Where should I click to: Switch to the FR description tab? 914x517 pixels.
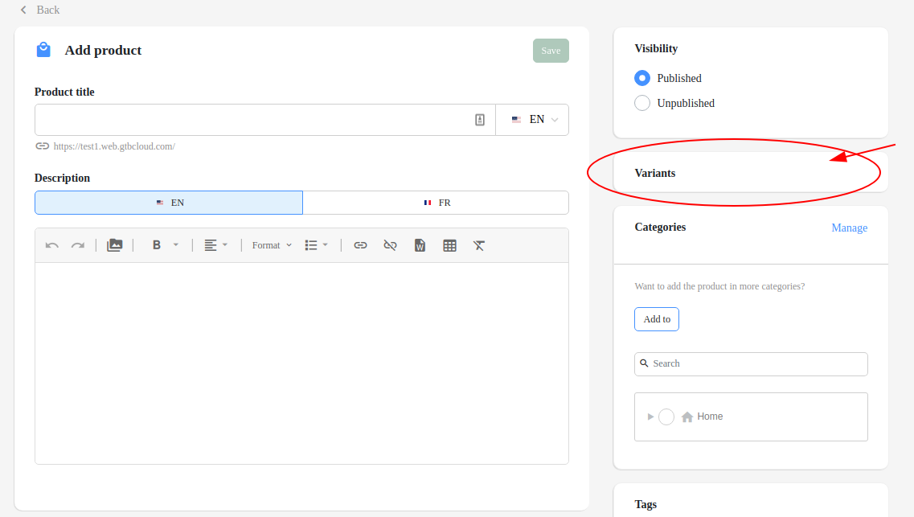pos(436,203)
